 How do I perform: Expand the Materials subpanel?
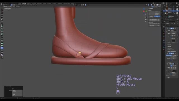point(169,46)
